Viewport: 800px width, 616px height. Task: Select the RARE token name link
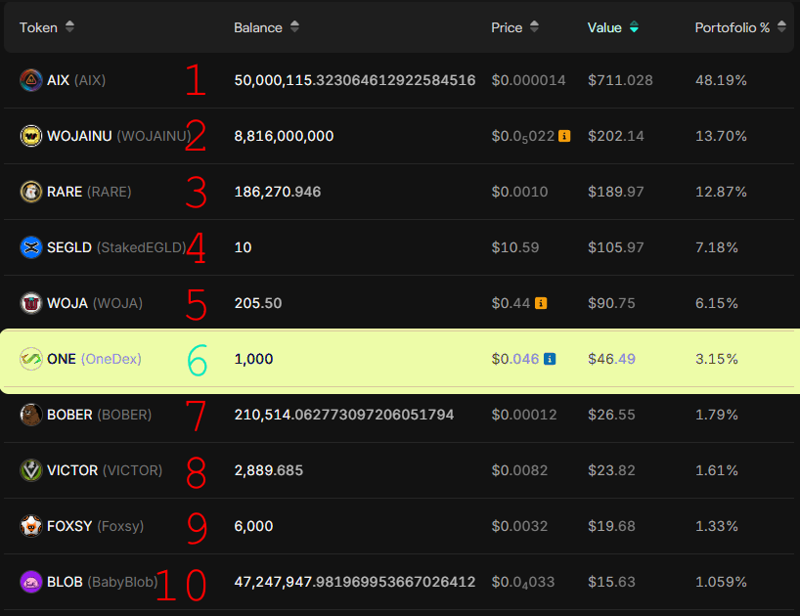click(65, 192)
